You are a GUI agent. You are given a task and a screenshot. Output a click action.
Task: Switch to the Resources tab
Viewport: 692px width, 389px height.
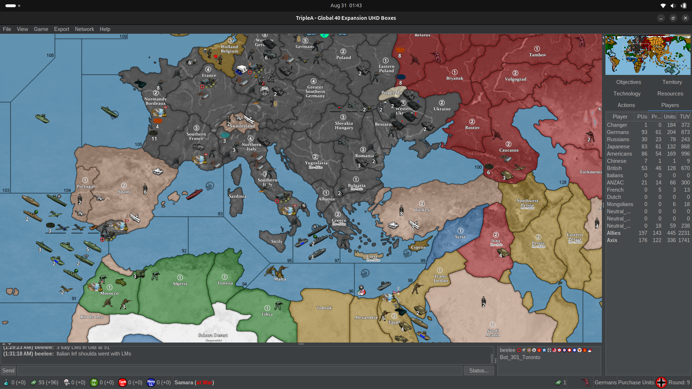tap(670, 94)
